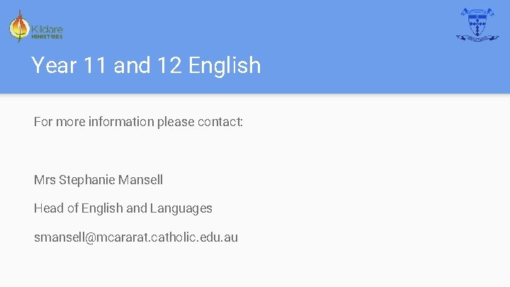The image size is (510, 287).
Task: Click "Head of English and Languages" line
Action: [x=123, y=208]
